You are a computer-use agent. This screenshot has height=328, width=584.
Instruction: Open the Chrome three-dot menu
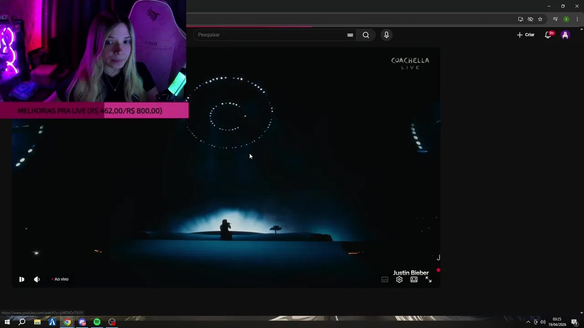pyautogui.click(x=577, y=19)
